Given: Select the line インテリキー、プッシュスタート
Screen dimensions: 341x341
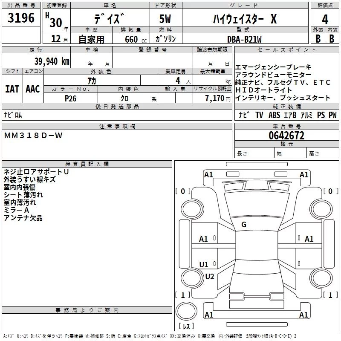Looking at the screenshot, I should point(283,98).
